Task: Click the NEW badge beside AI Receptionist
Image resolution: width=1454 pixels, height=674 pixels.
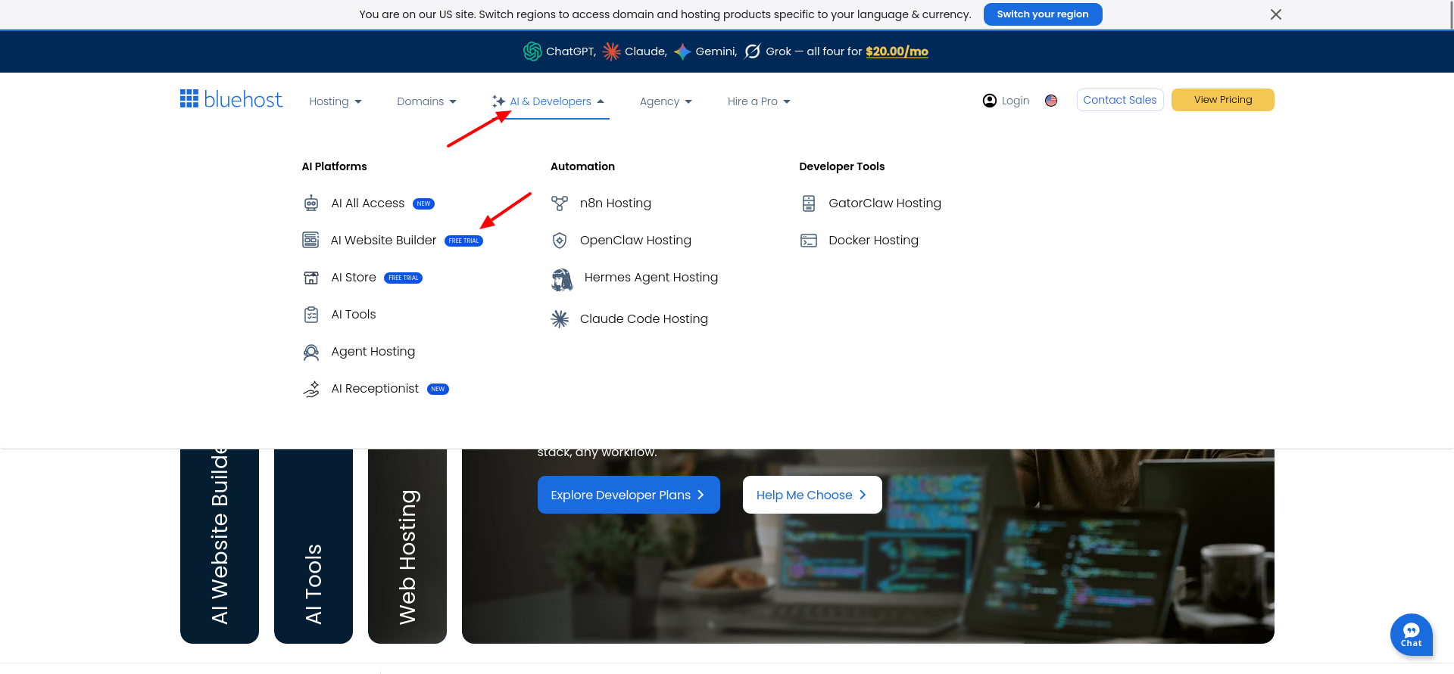Action: [x=438, y=389]
